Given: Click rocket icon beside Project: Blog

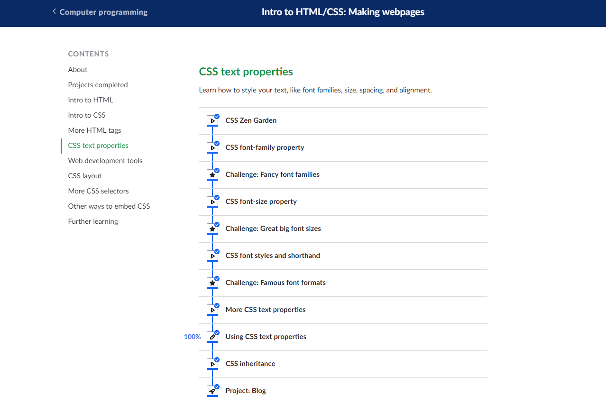Looking at the screenshot, I should pyautogui.click(x=212, y=391).
